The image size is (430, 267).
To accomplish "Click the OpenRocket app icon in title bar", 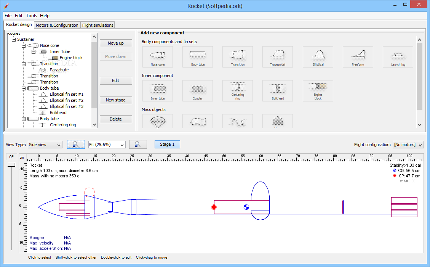I will [6, 5].
